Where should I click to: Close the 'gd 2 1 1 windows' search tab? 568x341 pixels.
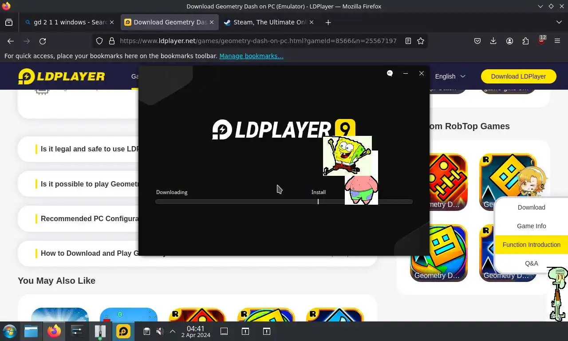(111, 22)
